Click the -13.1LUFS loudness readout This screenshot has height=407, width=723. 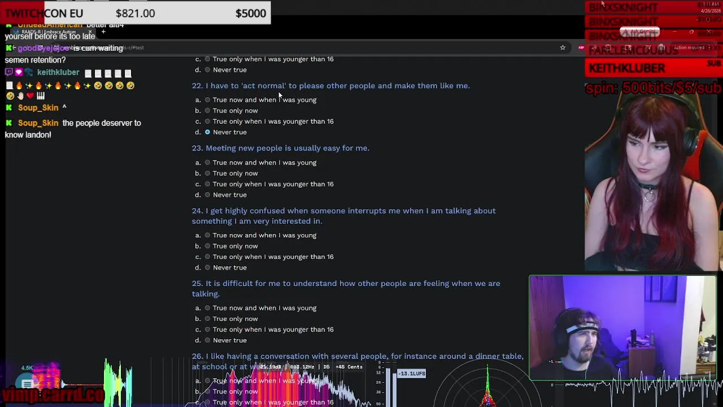pos(411,374)
